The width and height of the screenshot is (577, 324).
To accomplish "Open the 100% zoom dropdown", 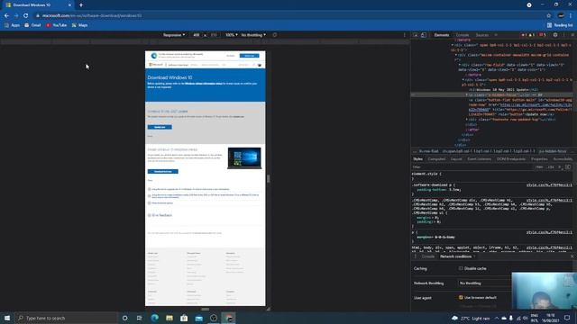I will 232,35.
